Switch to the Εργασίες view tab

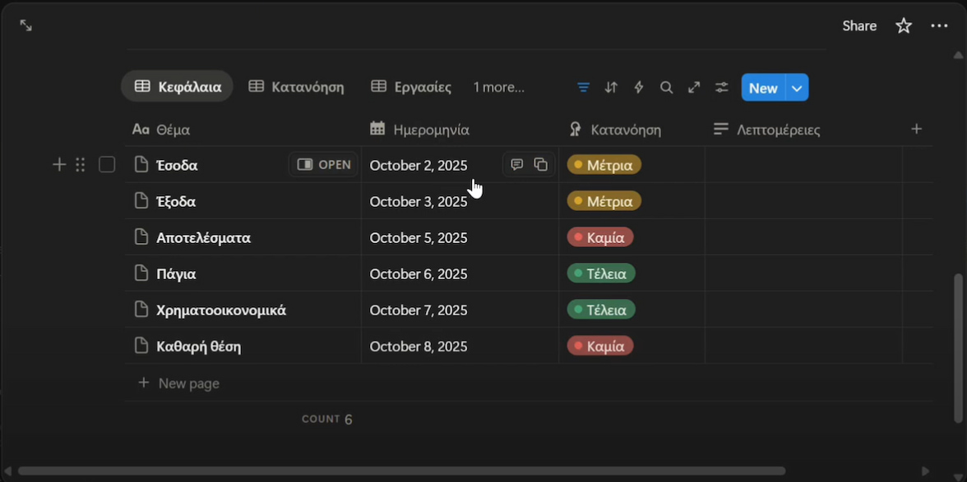click(411, 87)
